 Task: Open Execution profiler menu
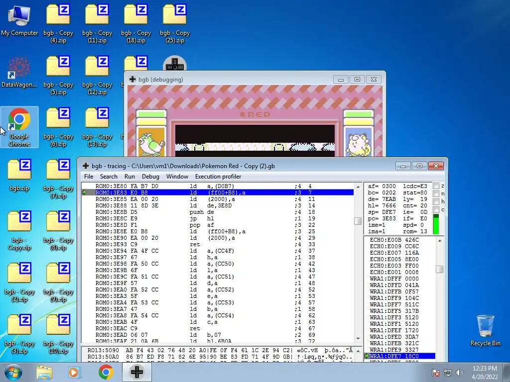click(218, 177)
